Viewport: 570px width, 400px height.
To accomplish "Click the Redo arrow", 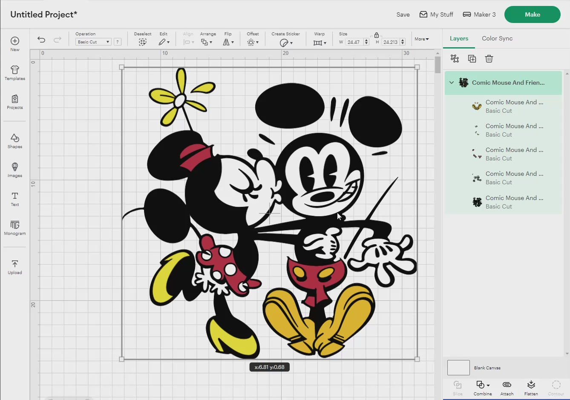I will pyautogui.click(x=58, y=40).
